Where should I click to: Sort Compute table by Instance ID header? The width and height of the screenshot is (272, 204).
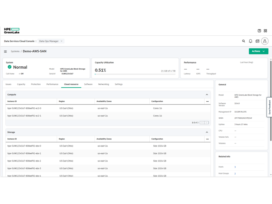(x=12, y=101)
